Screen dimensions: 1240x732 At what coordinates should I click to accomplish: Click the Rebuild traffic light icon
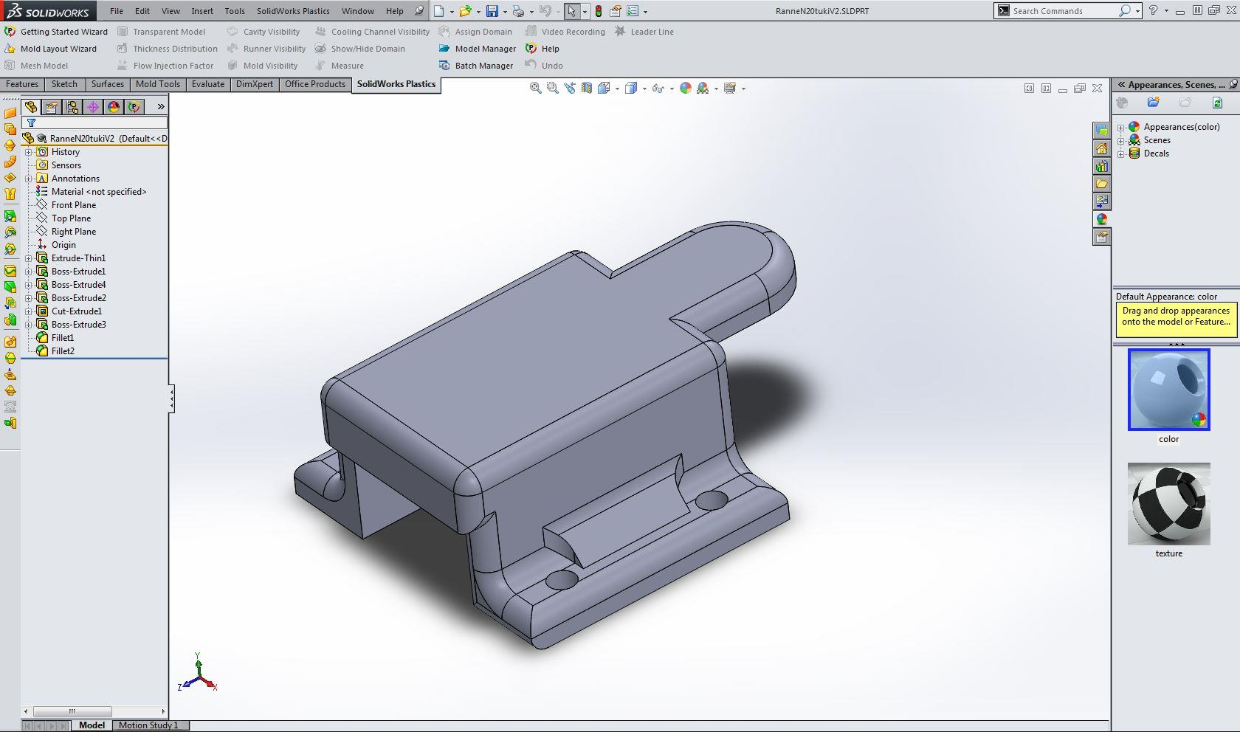coord(599,11)
